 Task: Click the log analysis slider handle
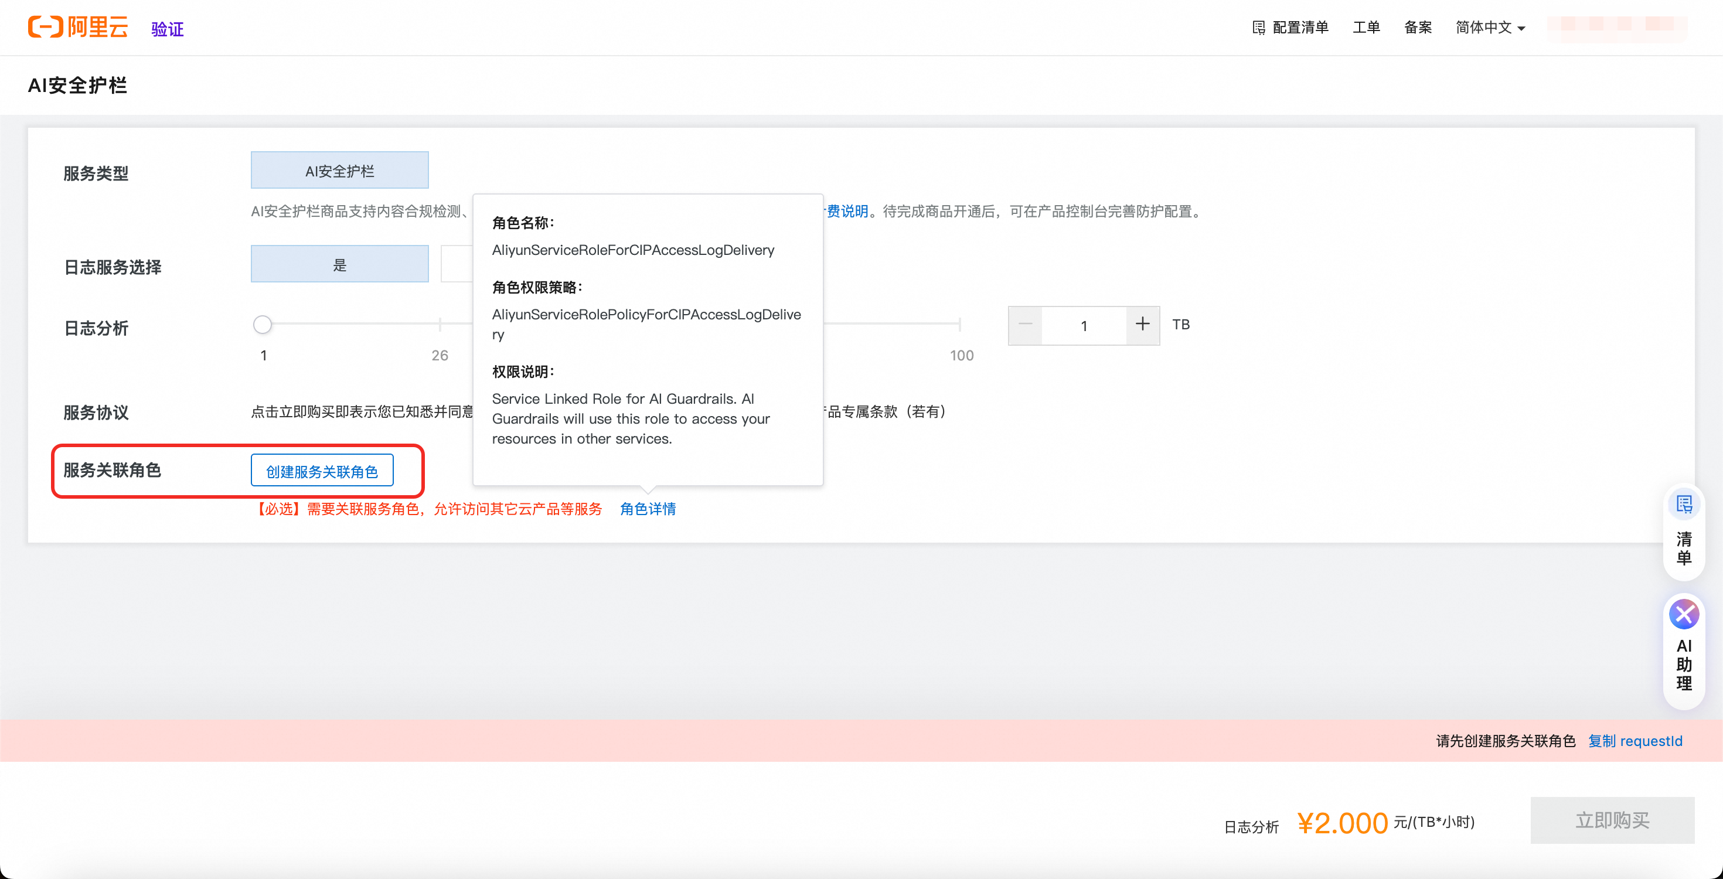(x=262, y=325)
